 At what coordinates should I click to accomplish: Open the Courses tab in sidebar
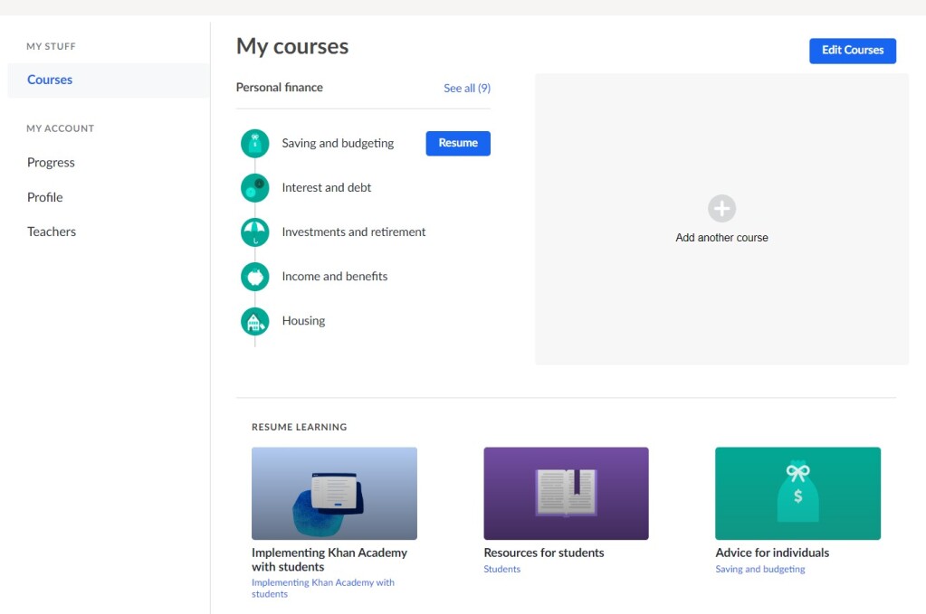(50, 80)
